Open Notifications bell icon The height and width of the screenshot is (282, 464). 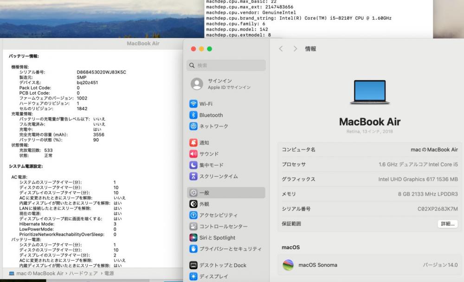pyautogui.click(x=193, y=143)
